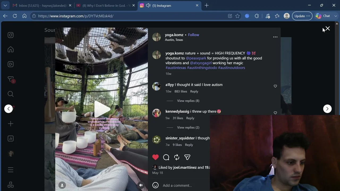Close the Instagram post viewer

(x=328, y=29)
